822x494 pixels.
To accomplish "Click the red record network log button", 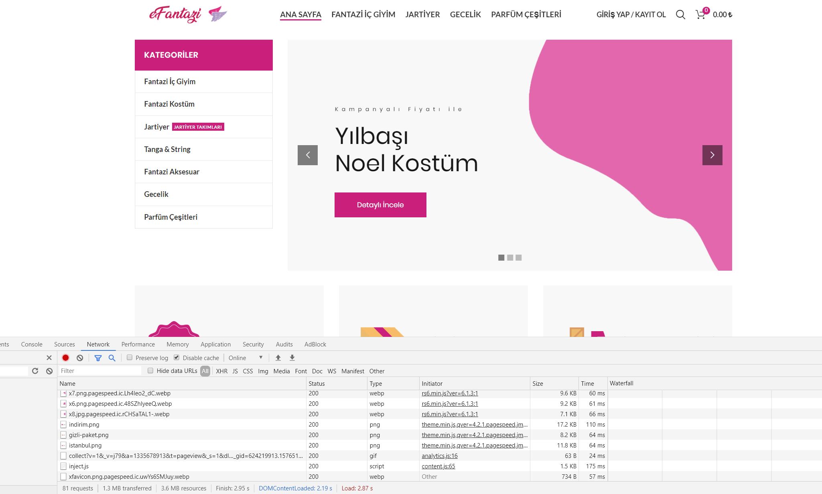I will click(66, 358).
